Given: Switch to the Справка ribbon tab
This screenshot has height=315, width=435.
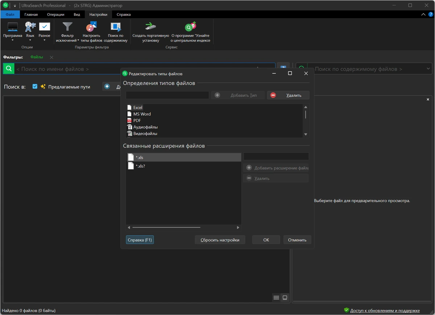Looking at the screenshot, I should click(124, 15).
